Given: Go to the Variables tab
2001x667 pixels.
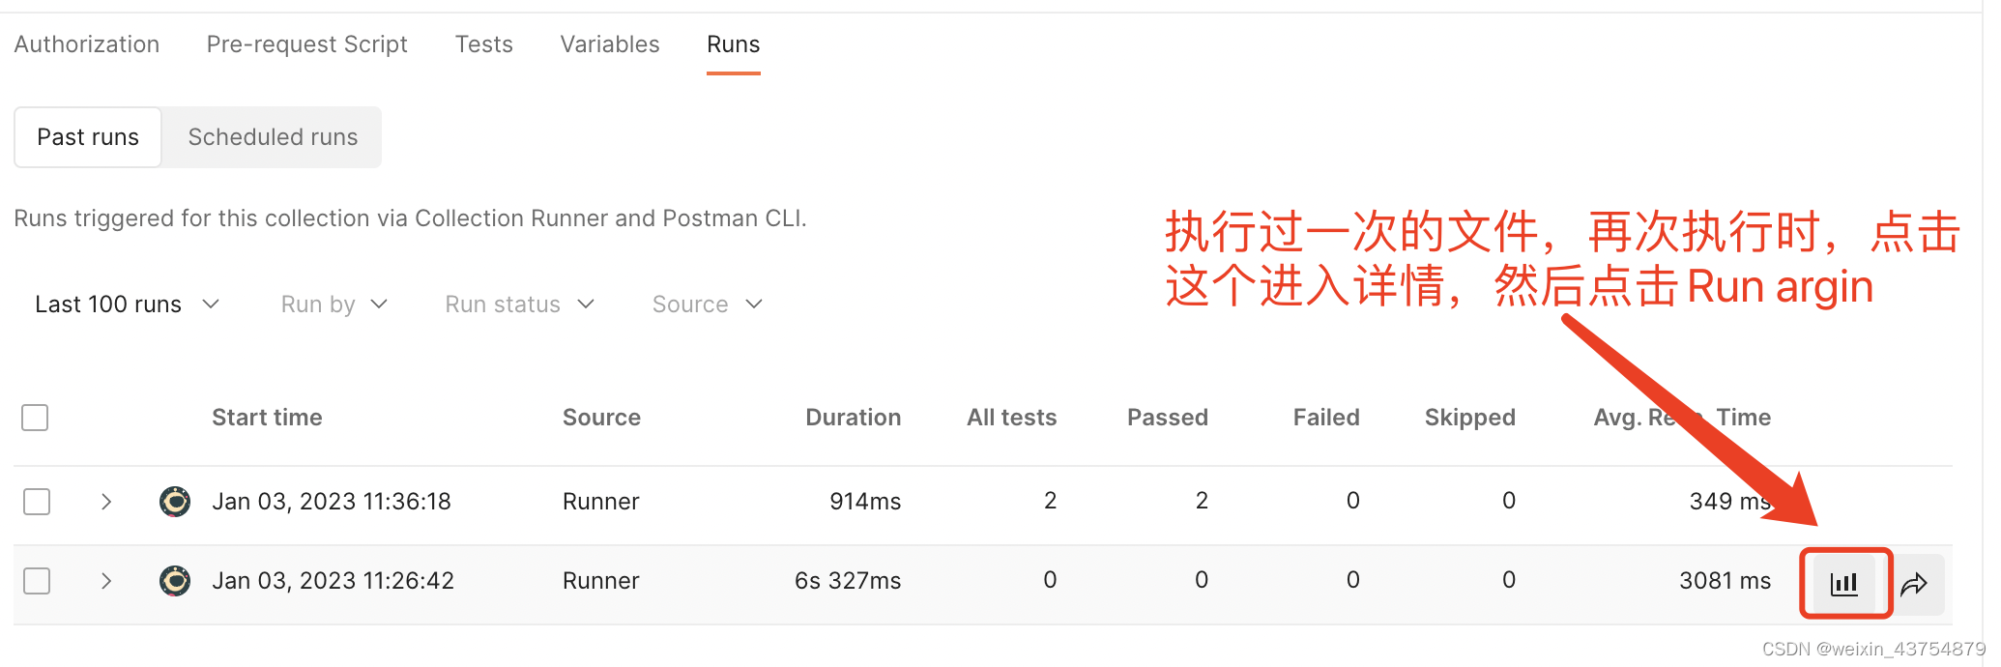Looking at the screenshot, I should tap(610, 44).
